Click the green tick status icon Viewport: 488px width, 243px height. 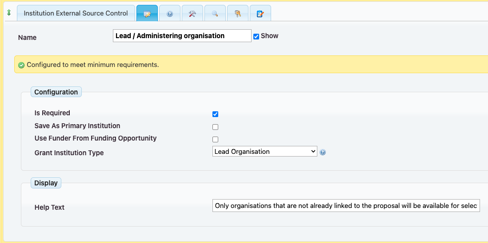(x=21, y=65)
